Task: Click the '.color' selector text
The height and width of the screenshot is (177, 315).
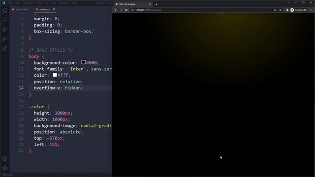Action: click(x=36, y=107)
